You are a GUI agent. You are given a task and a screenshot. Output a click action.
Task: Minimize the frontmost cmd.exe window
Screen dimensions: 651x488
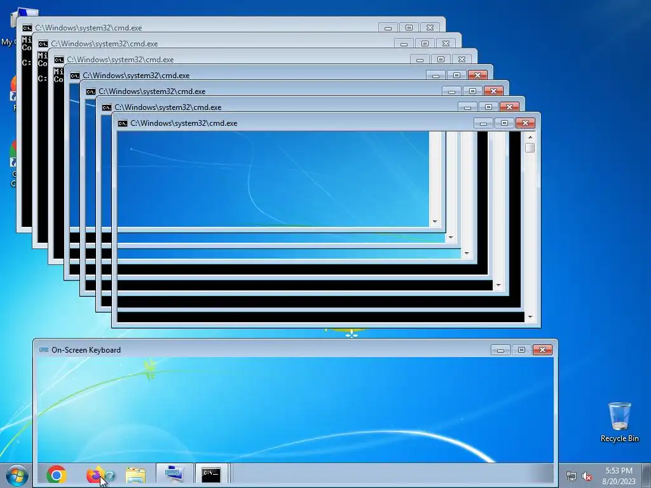(x=483, y=123)
